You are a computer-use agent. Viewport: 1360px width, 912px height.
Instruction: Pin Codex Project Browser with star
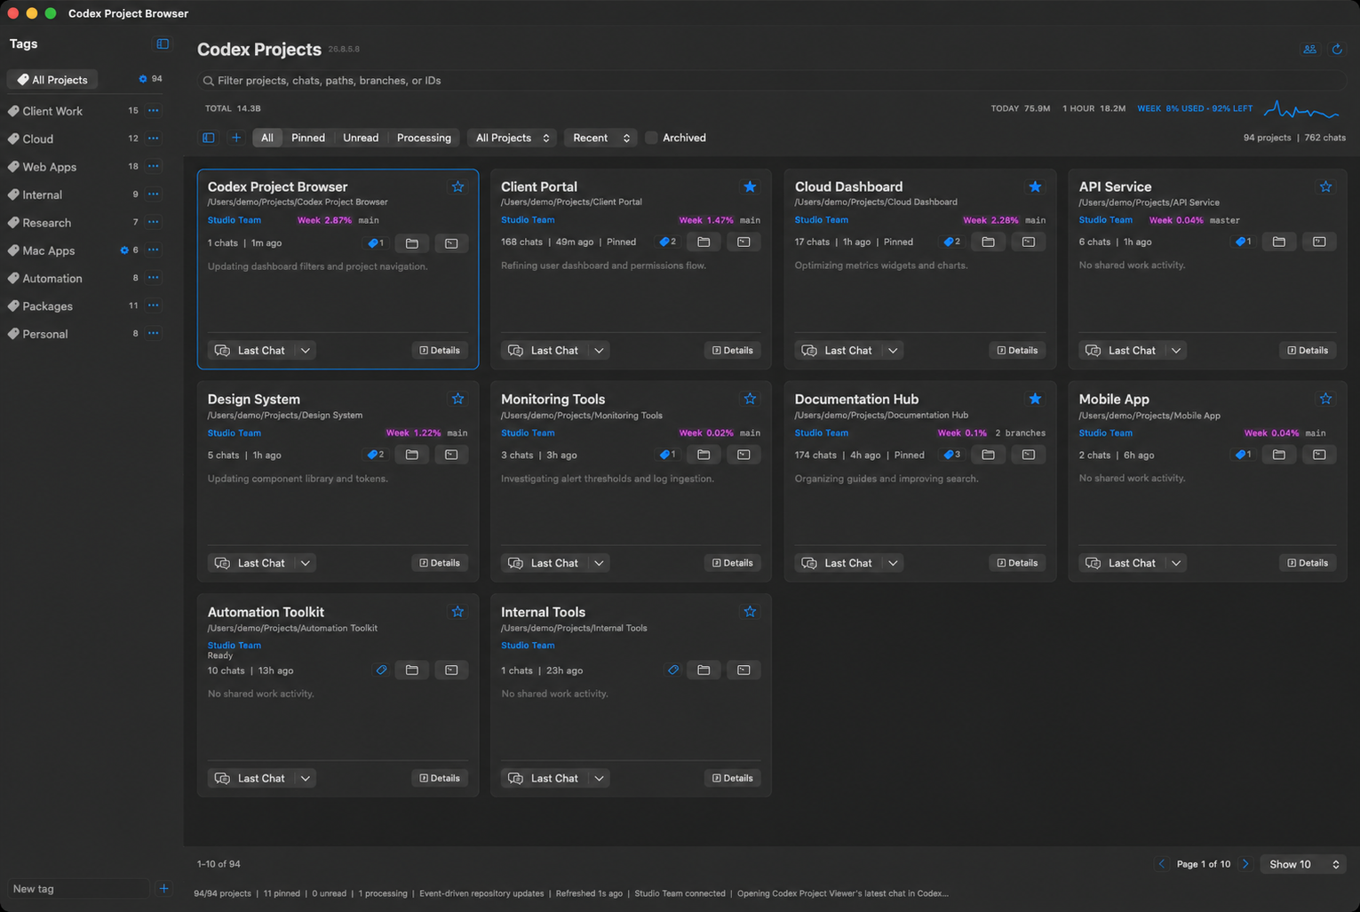tap(457, 186)
